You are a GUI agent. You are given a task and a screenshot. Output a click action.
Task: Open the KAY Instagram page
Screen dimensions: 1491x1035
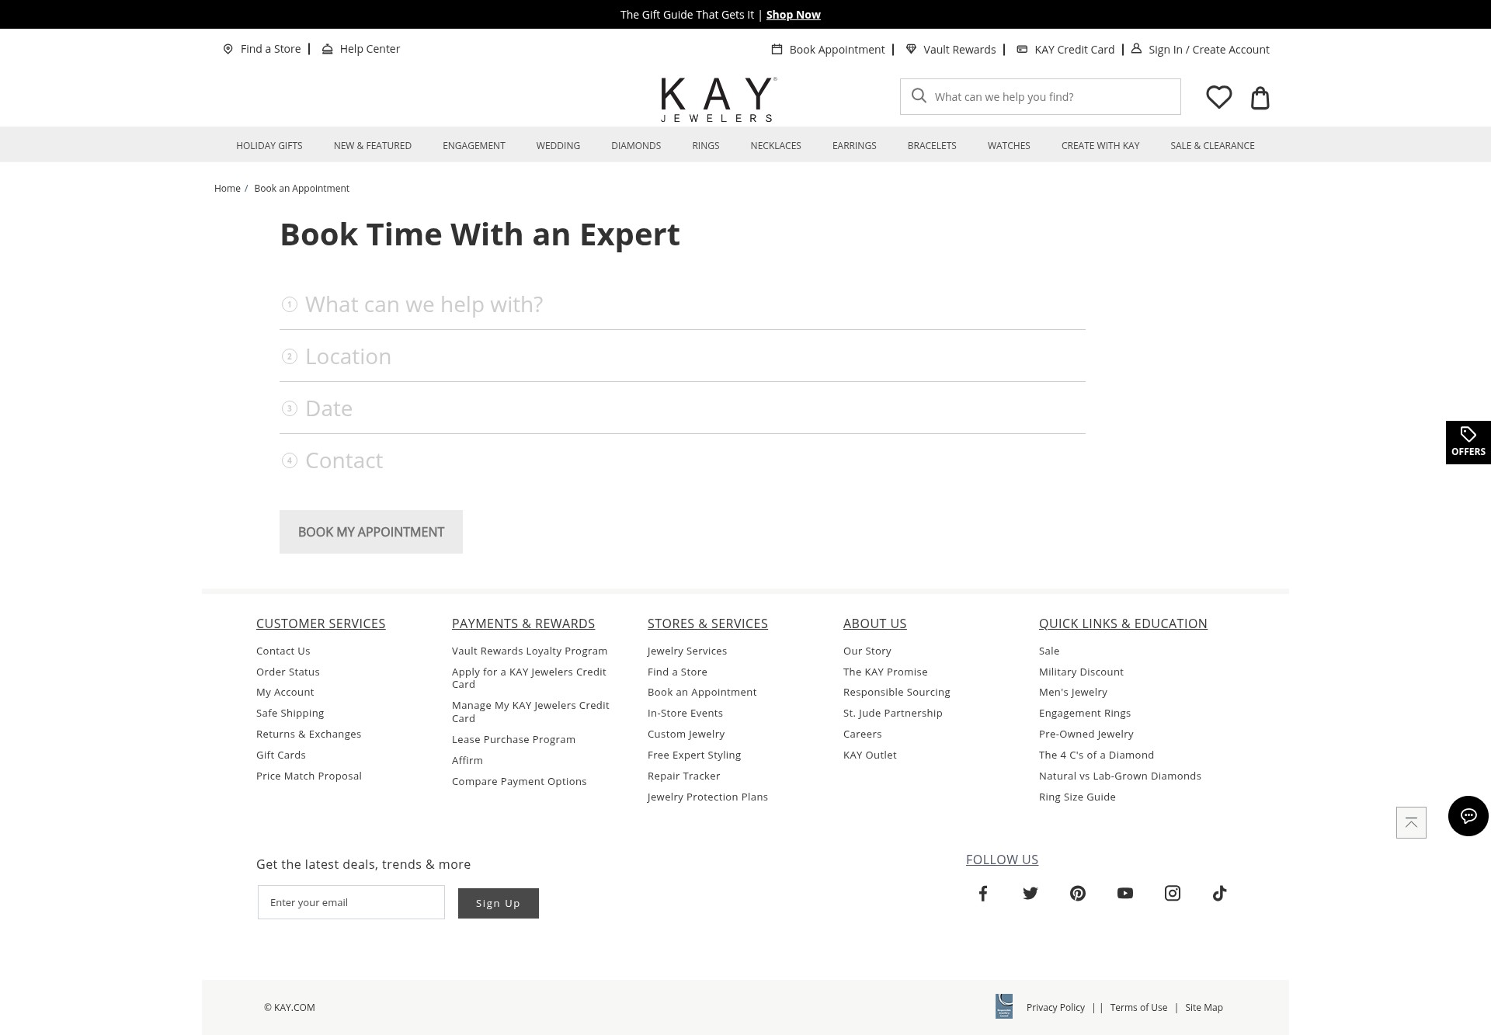(x=1173, y=893)
